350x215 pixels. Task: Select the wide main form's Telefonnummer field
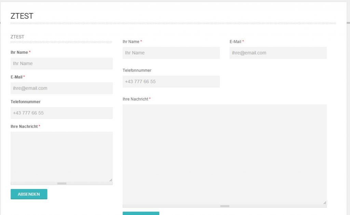click(x=171, y=81)
